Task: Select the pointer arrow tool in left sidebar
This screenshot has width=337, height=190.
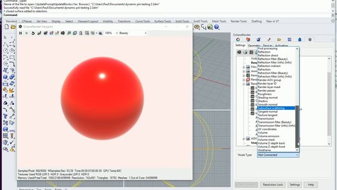Action: pos(5,37)
